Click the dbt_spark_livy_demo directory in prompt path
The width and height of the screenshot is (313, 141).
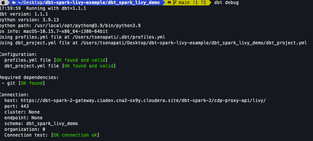pos(135,3)
